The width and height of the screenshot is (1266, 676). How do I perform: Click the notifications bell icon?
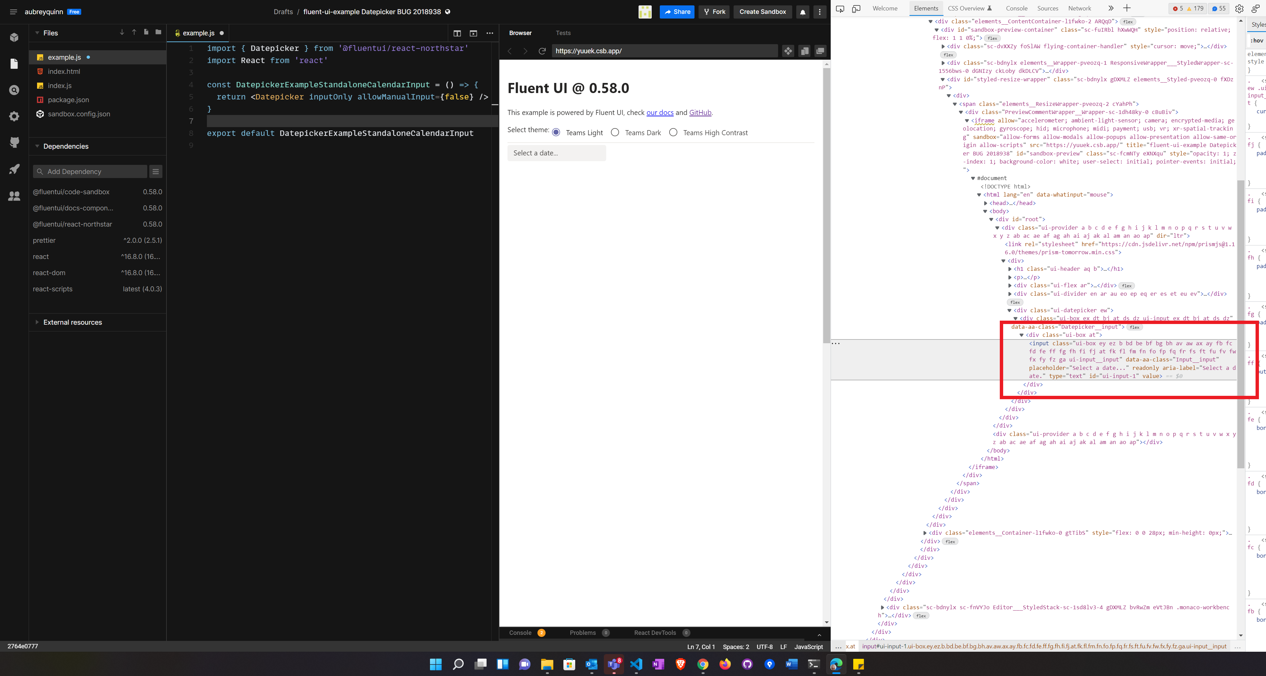803,12
